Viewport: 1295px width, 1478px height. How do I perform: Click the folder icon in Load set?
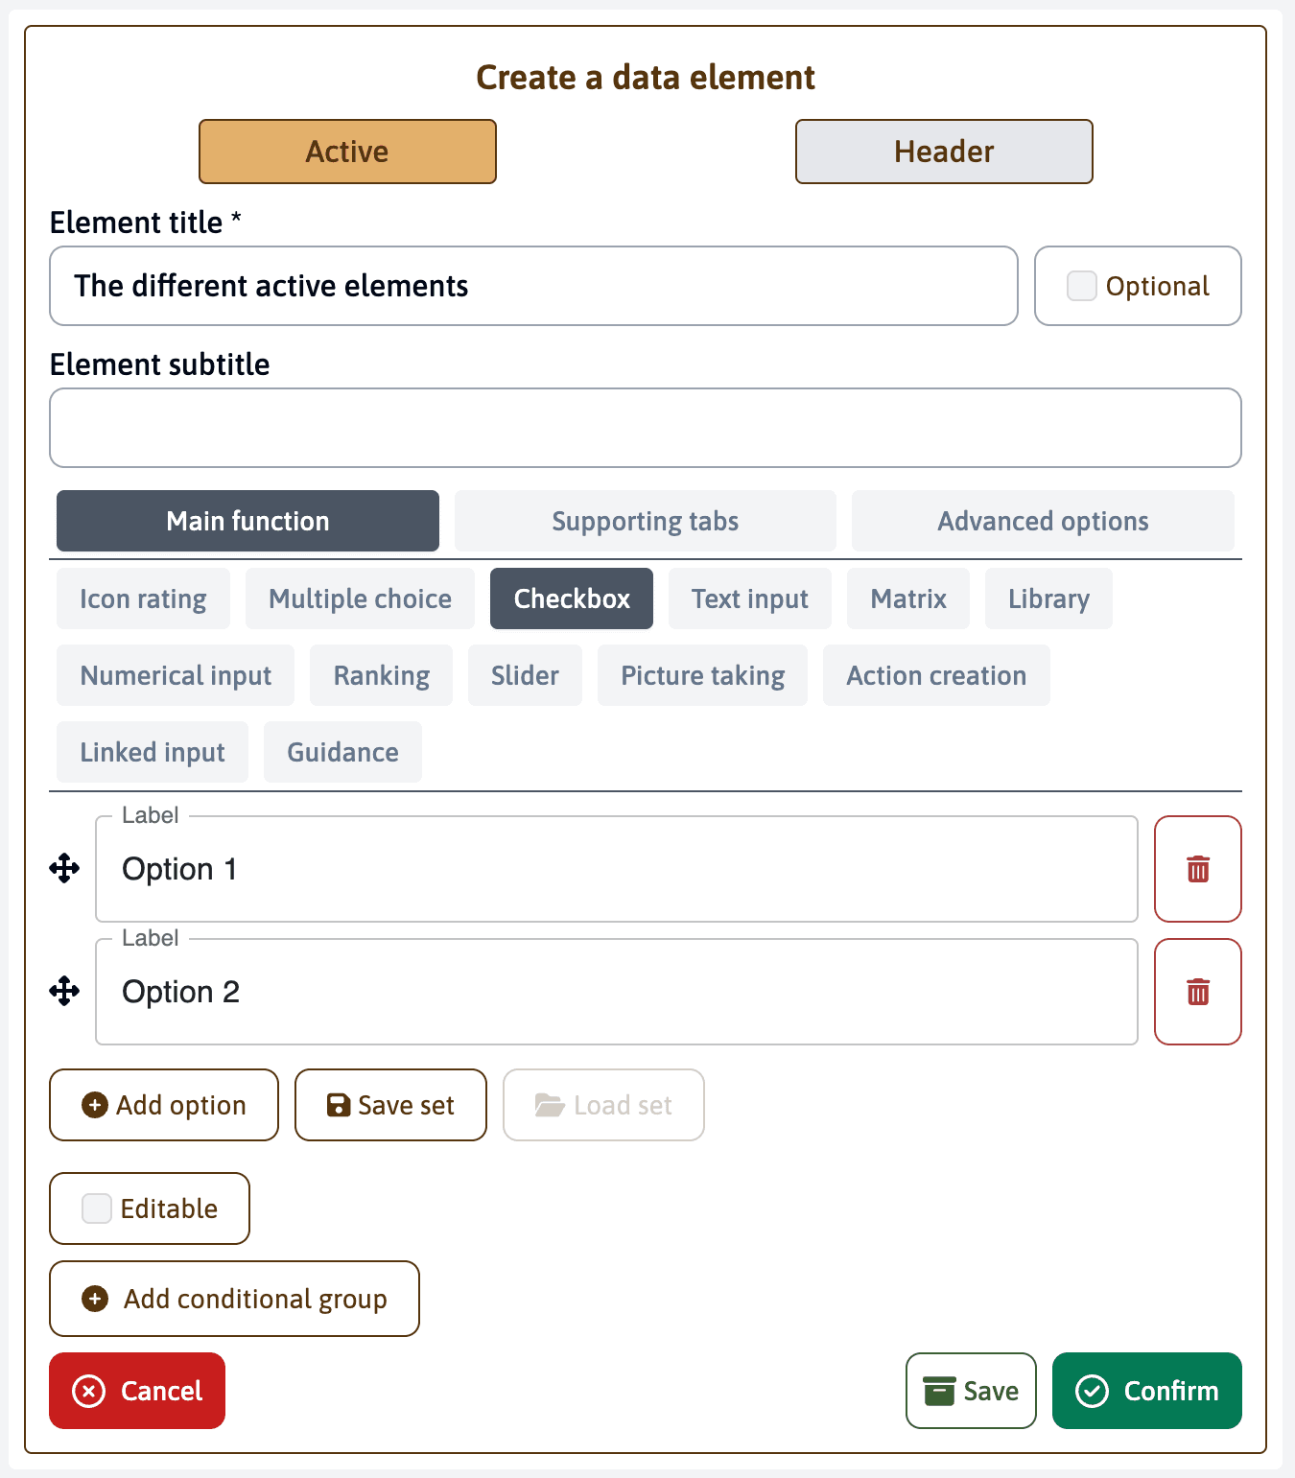tap(549, 1105)
